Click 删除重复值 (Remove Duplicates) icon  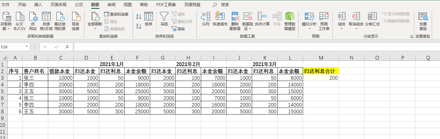click(235, 17)
